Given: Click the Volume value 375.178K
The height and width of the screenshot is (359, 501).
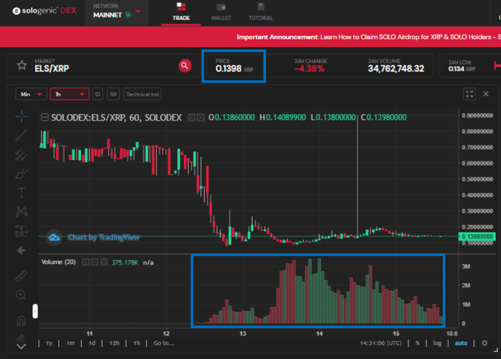Looking at the screenshot, I should pyautogui.click(x=125, y=262).
